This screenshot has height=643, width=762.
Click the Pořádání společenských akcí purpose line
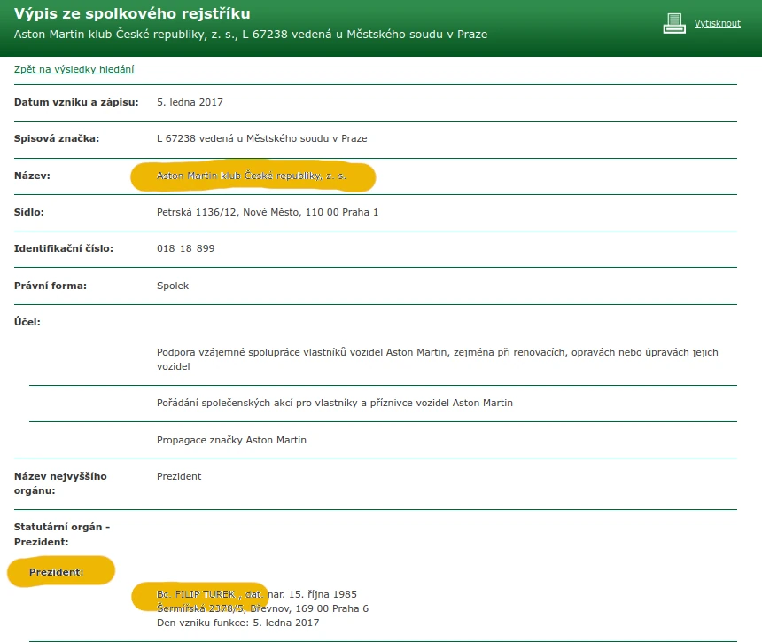(335, 403)
